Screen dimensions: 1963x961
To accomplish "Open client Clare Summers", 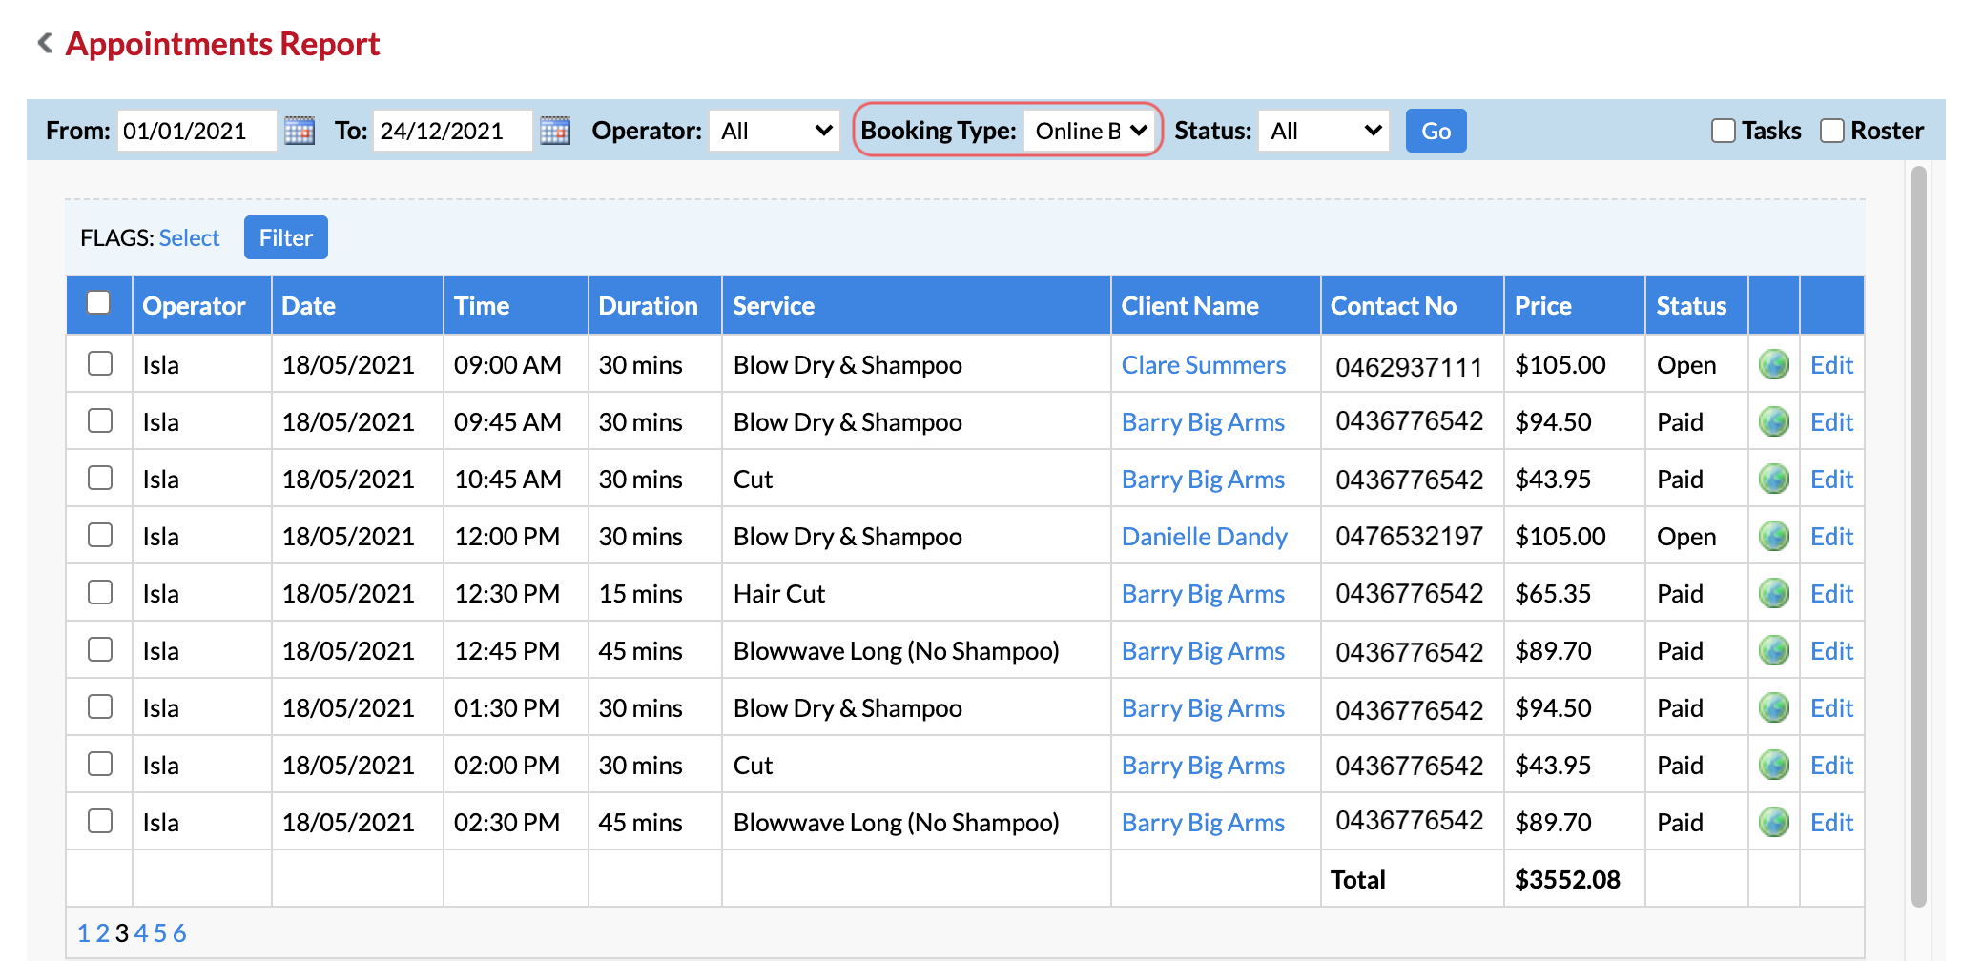I will (1203, 365).
